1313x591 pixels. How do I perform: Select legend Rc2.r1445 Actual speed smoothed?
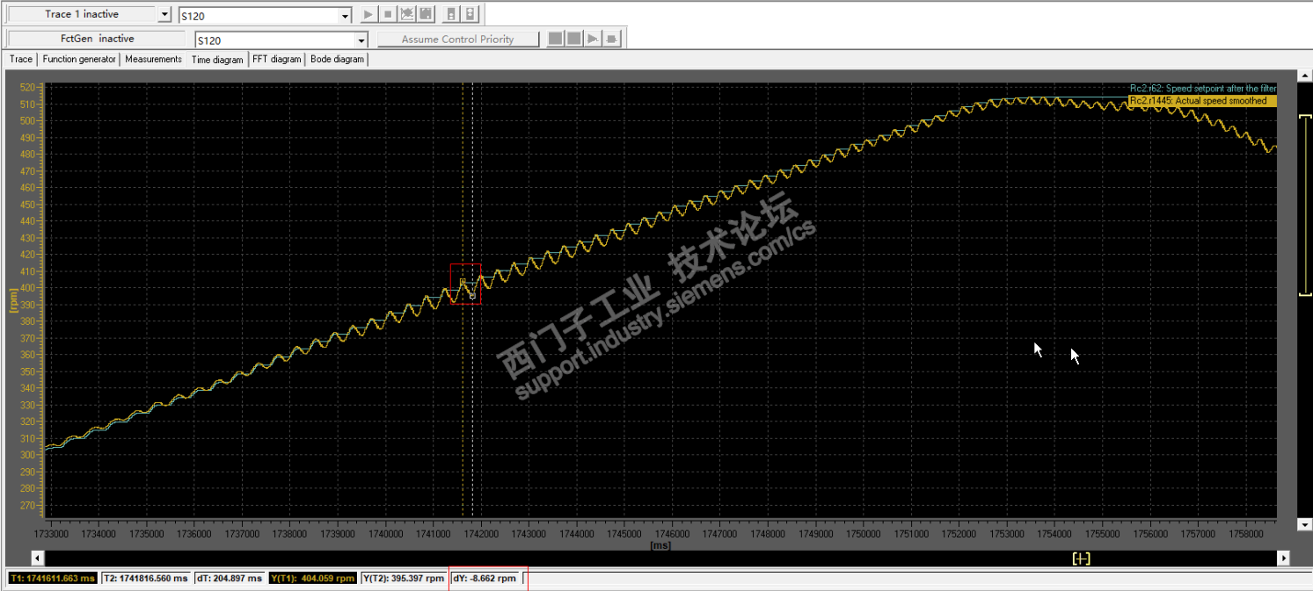point(1202,101)
